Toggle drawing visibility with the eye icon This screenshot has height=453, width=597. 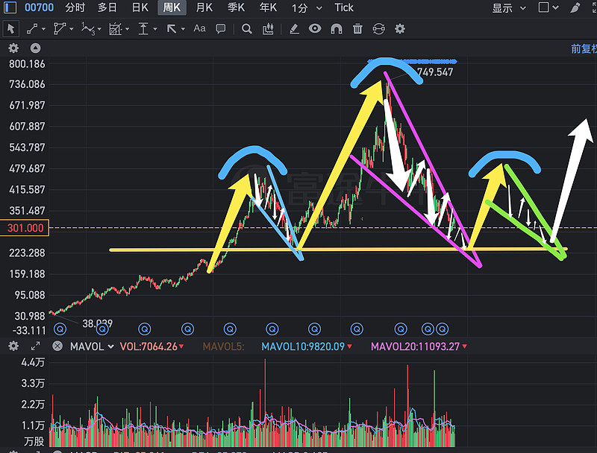[x=316, y=28]
